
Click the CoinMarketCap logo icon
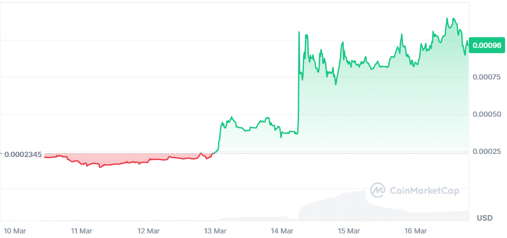point(378,191)
